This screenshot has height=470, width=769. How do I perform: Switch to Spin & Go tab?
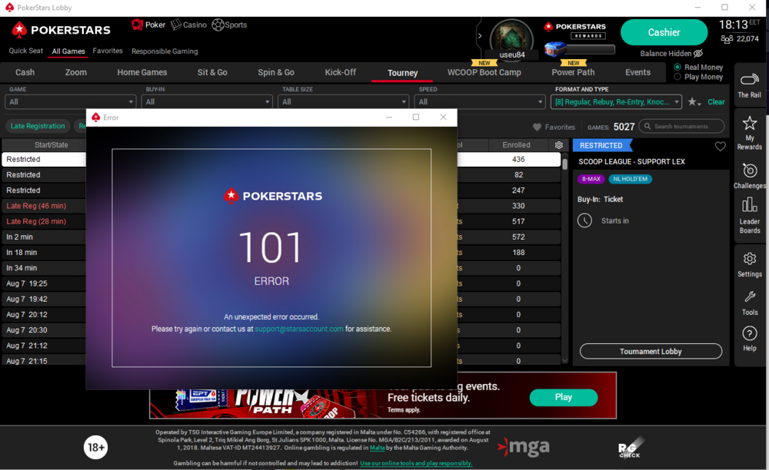click(x=276, y=72)
